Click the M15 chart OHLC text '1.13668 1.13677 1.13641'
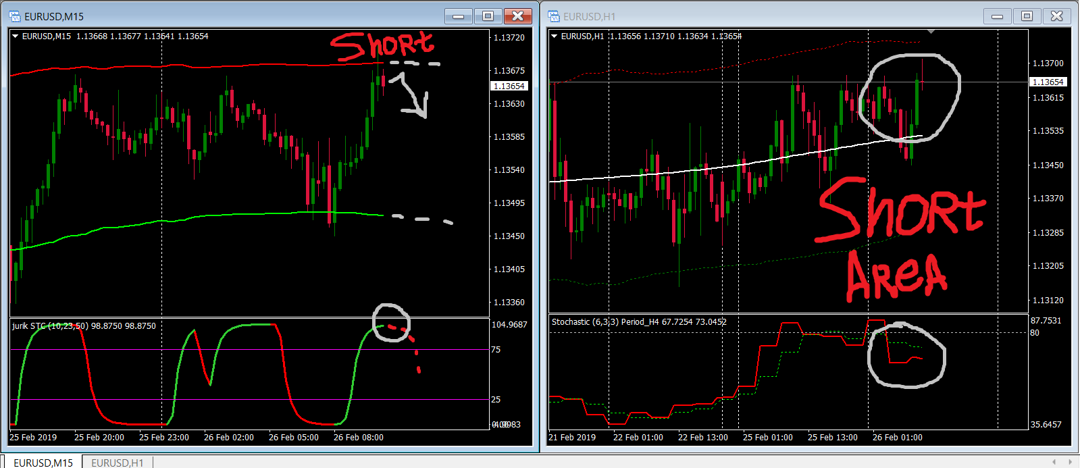The height and width of the screenshot is (468, 1080). coord(125,36)
